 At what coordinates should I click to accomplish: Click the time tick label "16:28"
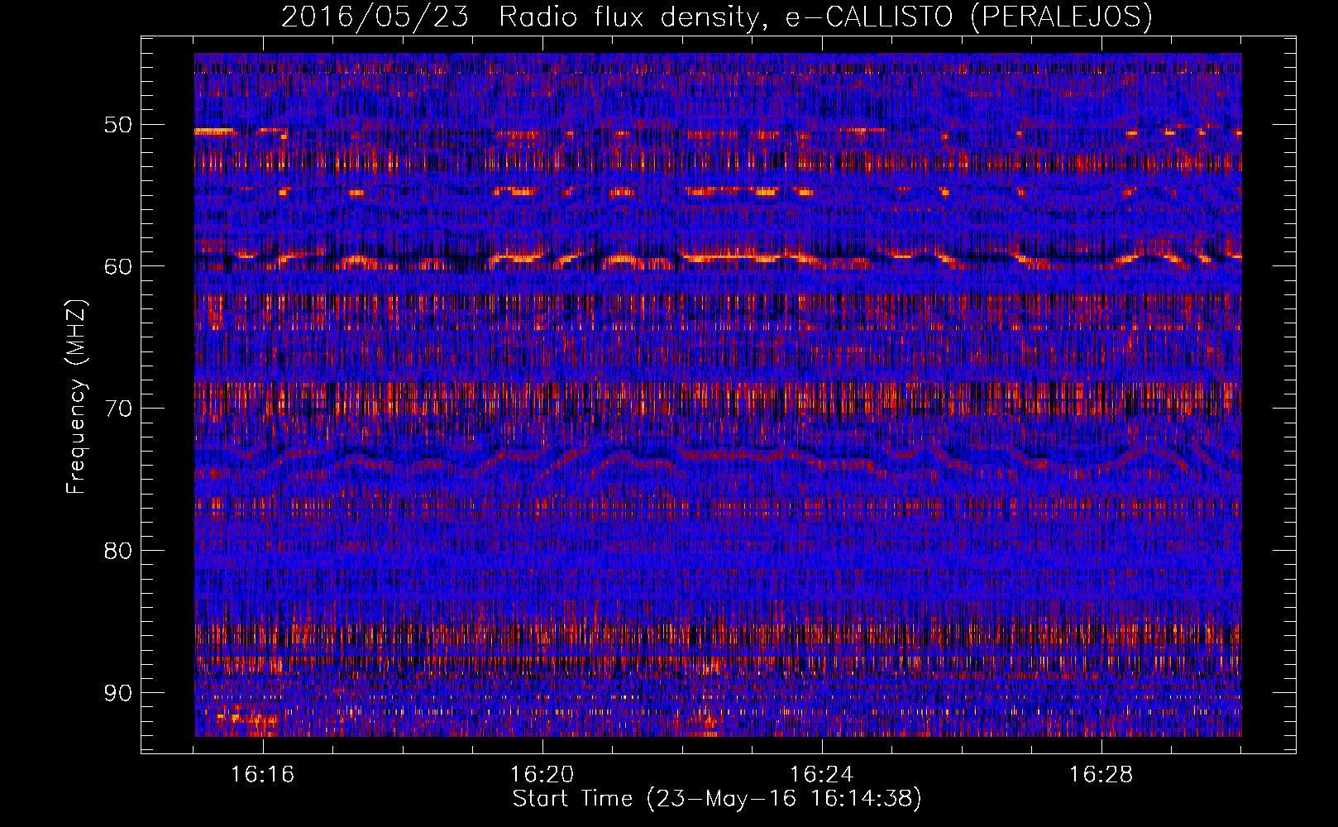tap(1101, 775)
